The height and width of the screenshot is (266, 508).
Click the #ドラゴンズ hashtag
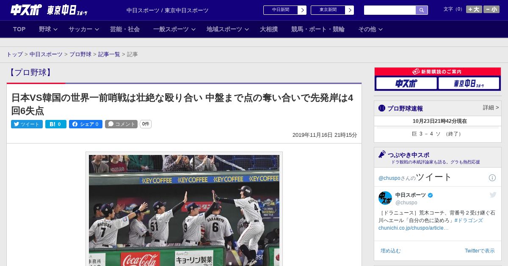[x=469, y=220]
